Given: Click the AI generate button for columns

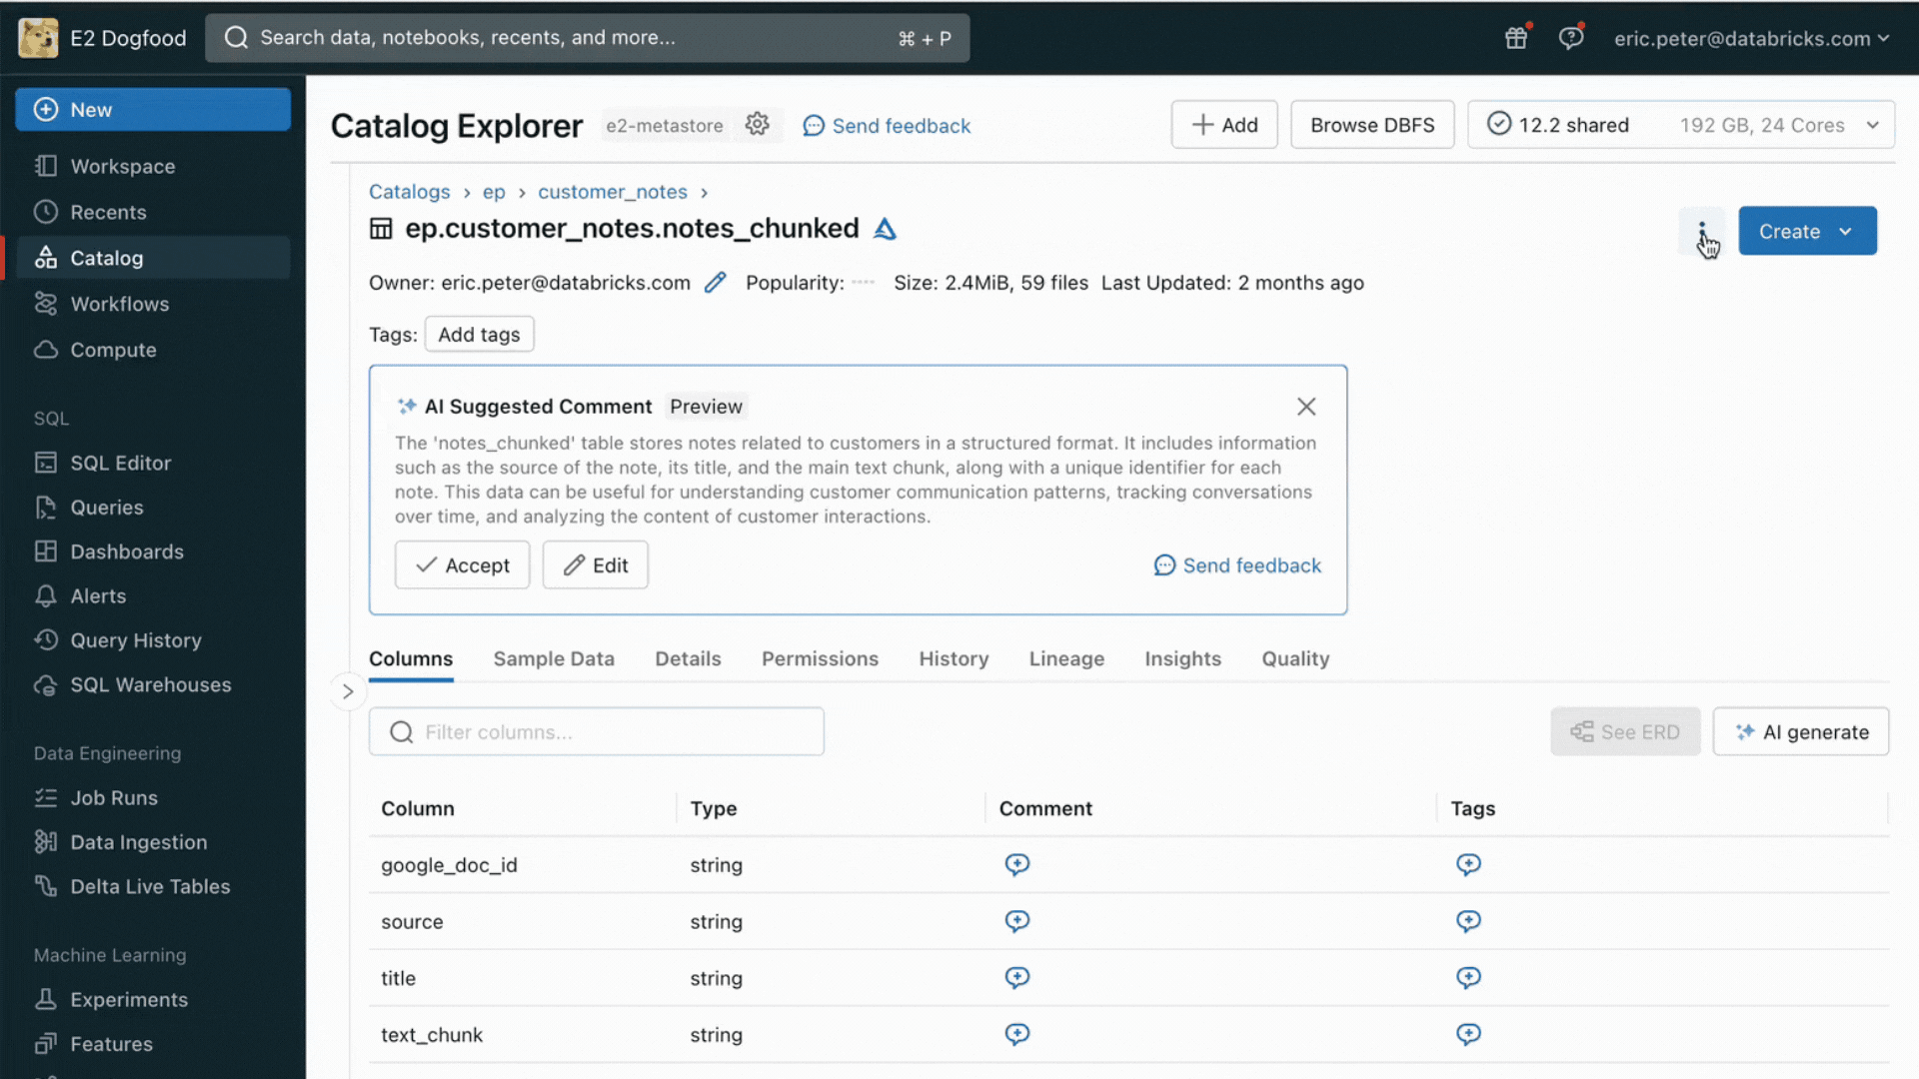Looking at the screenshot, I should pos(1802,731).
